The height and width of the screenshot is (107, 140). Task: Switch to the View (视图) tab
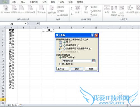point(70,2)
